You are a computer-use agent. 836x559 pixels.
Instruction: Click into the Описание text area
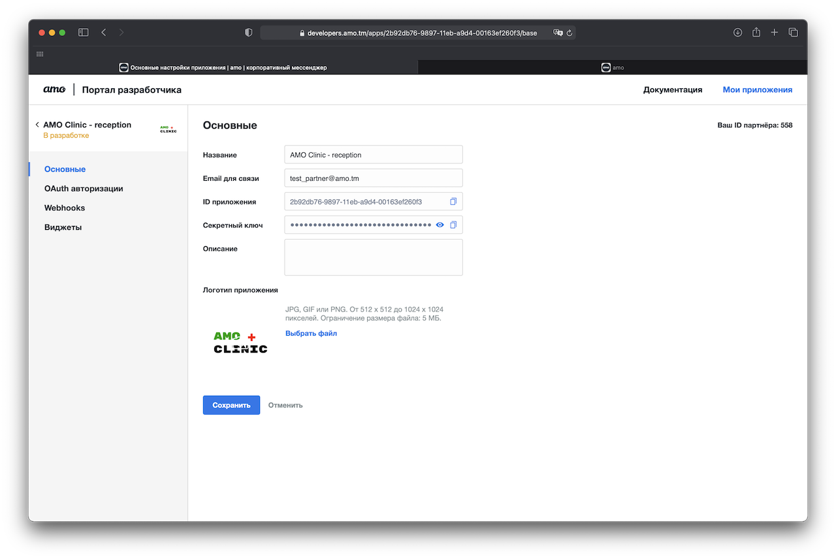pyautogui.click(x=373, y=257)
